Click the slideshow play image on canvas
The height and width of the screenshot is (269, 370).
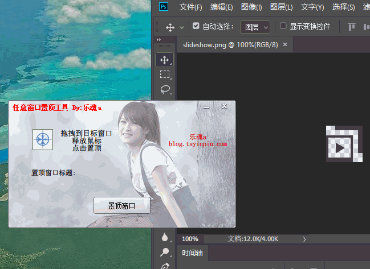coord(344,144)
